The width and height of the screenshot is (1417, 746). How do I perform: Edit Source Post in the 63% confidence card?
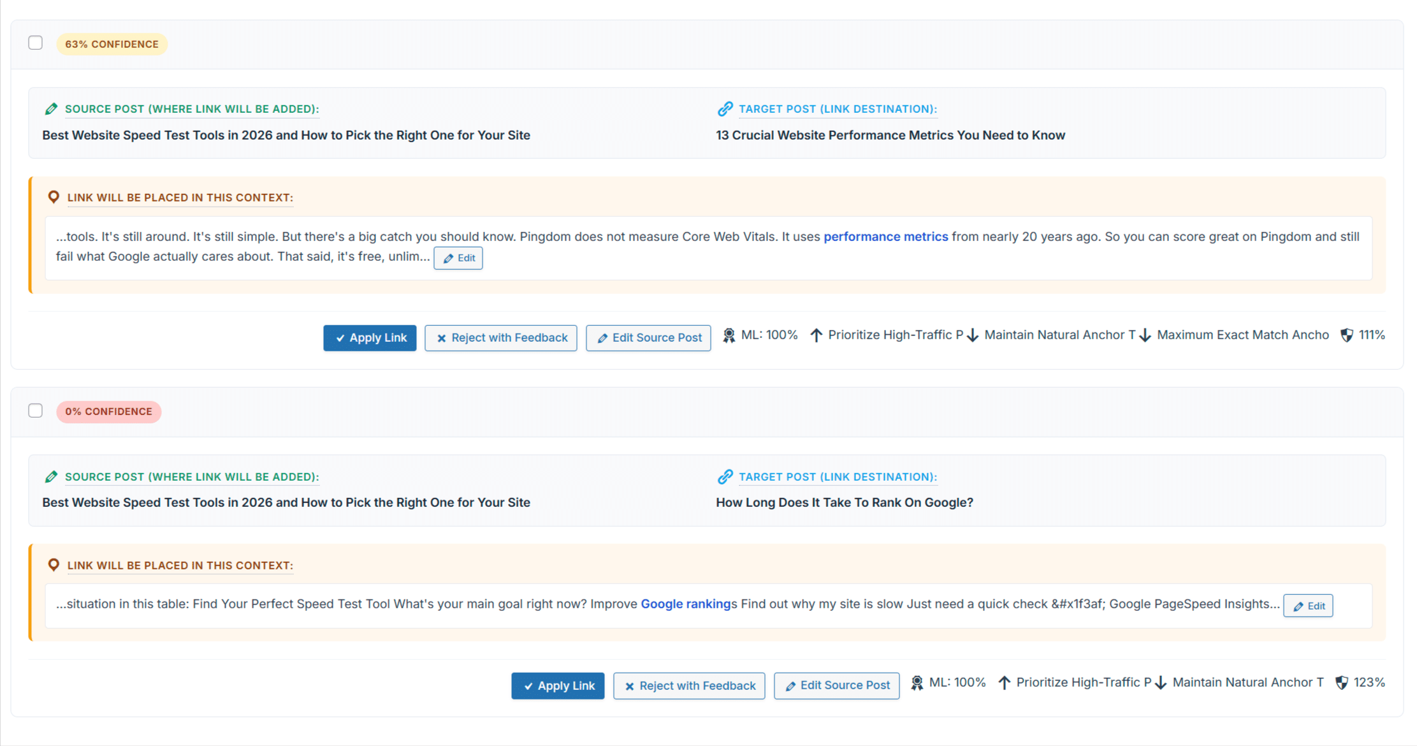coord(648,338)
